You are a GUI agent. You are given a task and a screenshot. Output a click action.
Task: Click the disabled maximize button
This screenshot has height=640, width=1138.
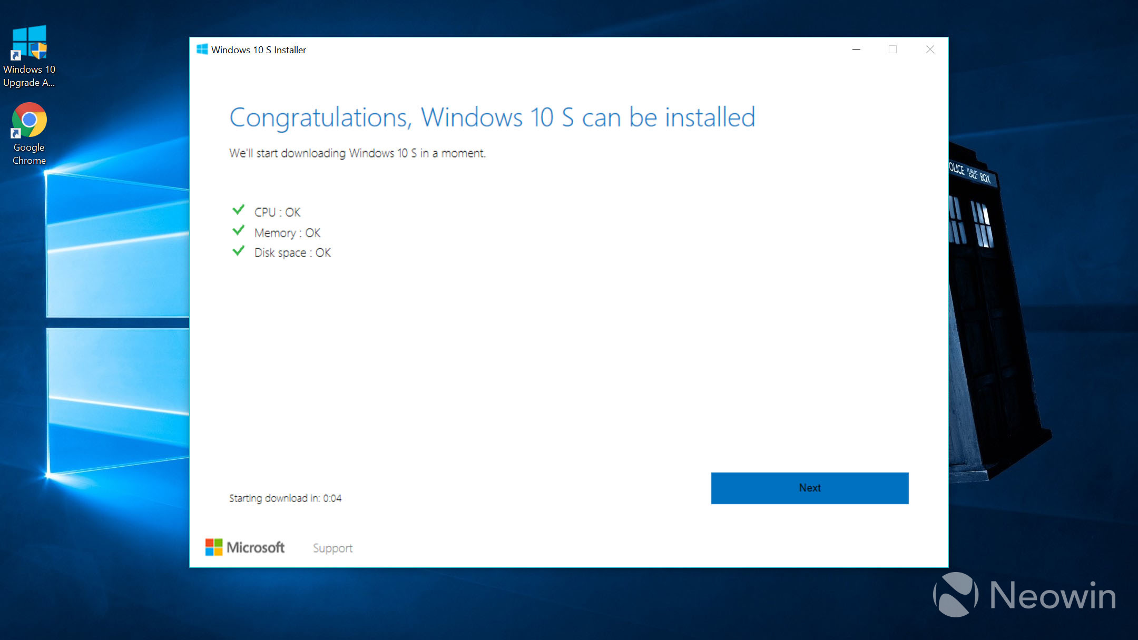(x=892, y=50)
